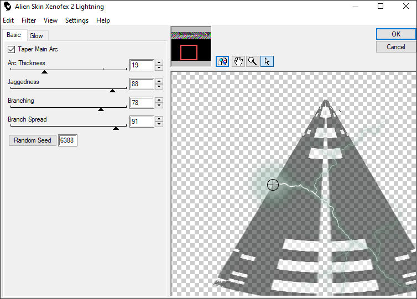The image size is (417, 299).
Task: Decrease Branch Spread with down arrow
Action: pyautogui.click(x=159, y=124)
